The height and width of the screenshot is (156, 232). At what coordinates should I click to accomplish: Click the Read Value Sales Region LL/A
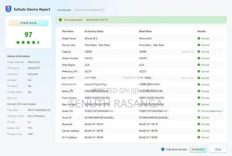click(x=141, y=65)
